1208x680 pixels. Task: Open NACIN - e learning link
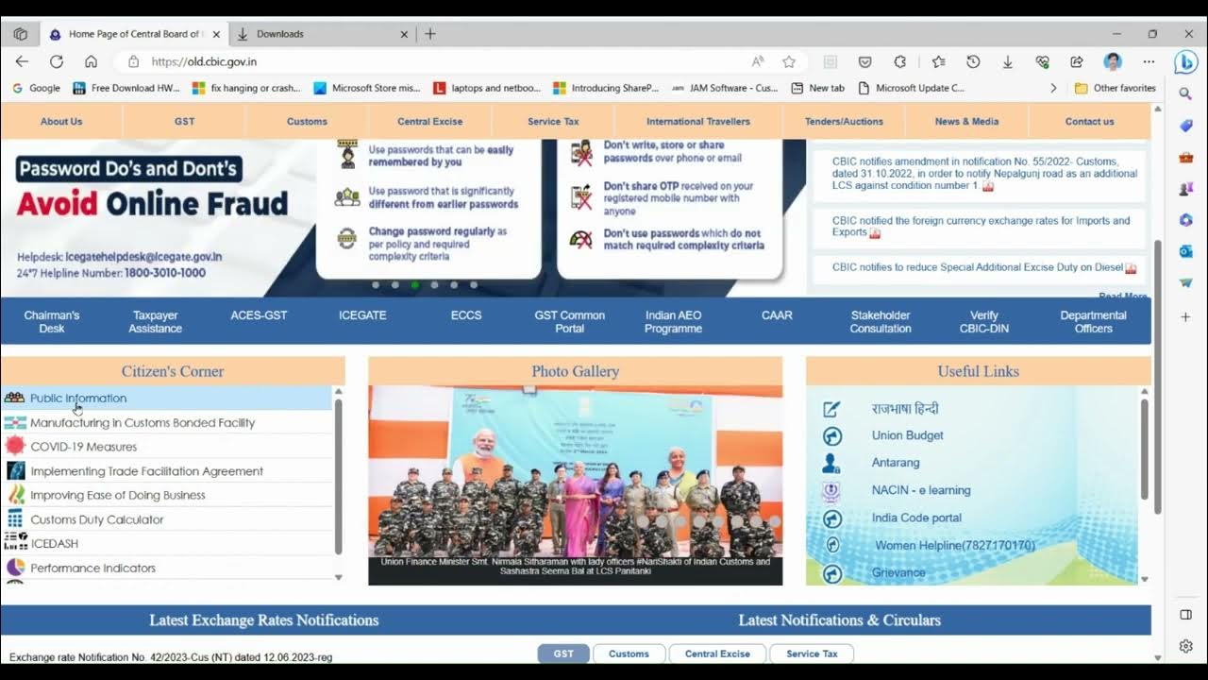(921, 490)
